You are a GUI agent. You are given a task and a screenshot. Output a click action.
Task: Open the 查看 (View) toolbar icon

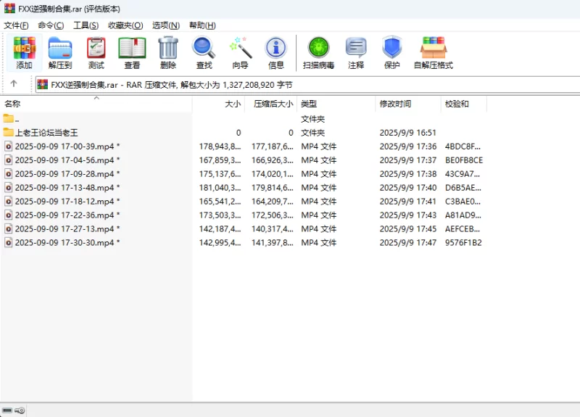click(x=132, y=53)
